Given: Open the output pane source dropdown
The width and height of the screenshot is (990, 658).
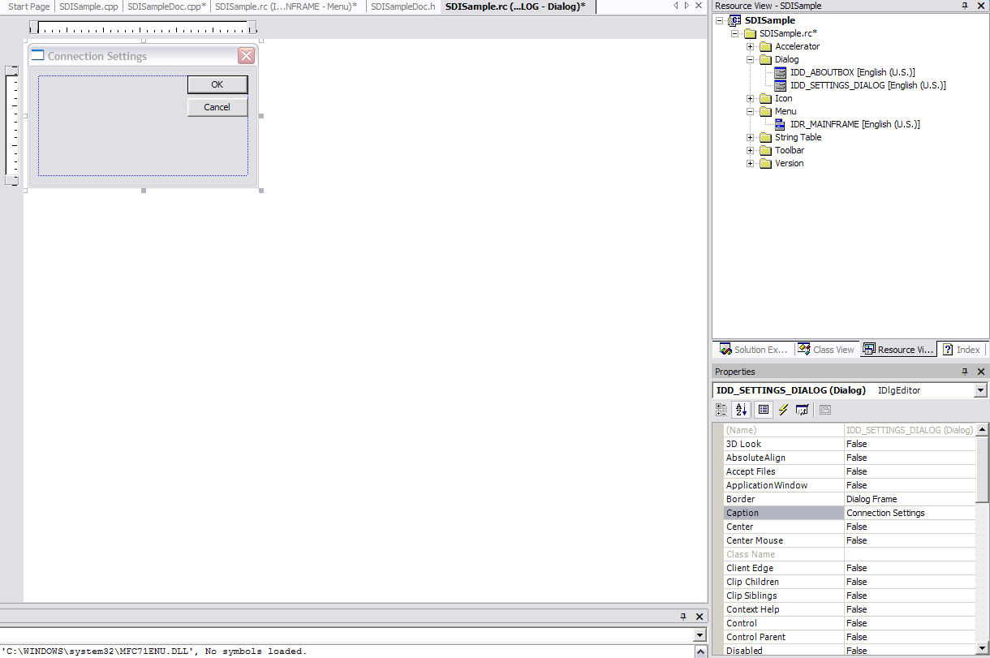Looking at the screenshot, I should [x=701, y=634].
